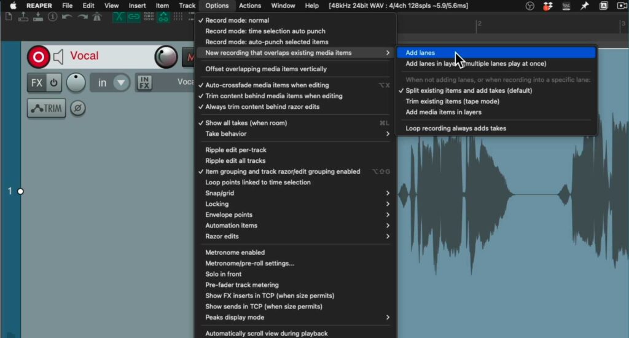Select Trim existing items (tape mode)

click(496, 101)
